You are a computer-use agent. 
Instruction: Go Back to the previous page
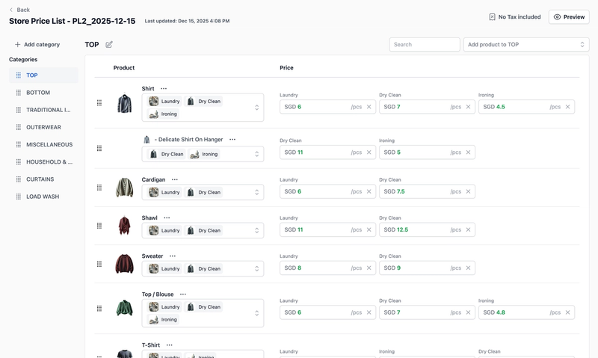point(19,10)
